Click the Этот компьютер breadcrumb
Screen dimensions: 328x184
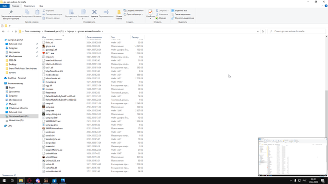click(32, 31)
